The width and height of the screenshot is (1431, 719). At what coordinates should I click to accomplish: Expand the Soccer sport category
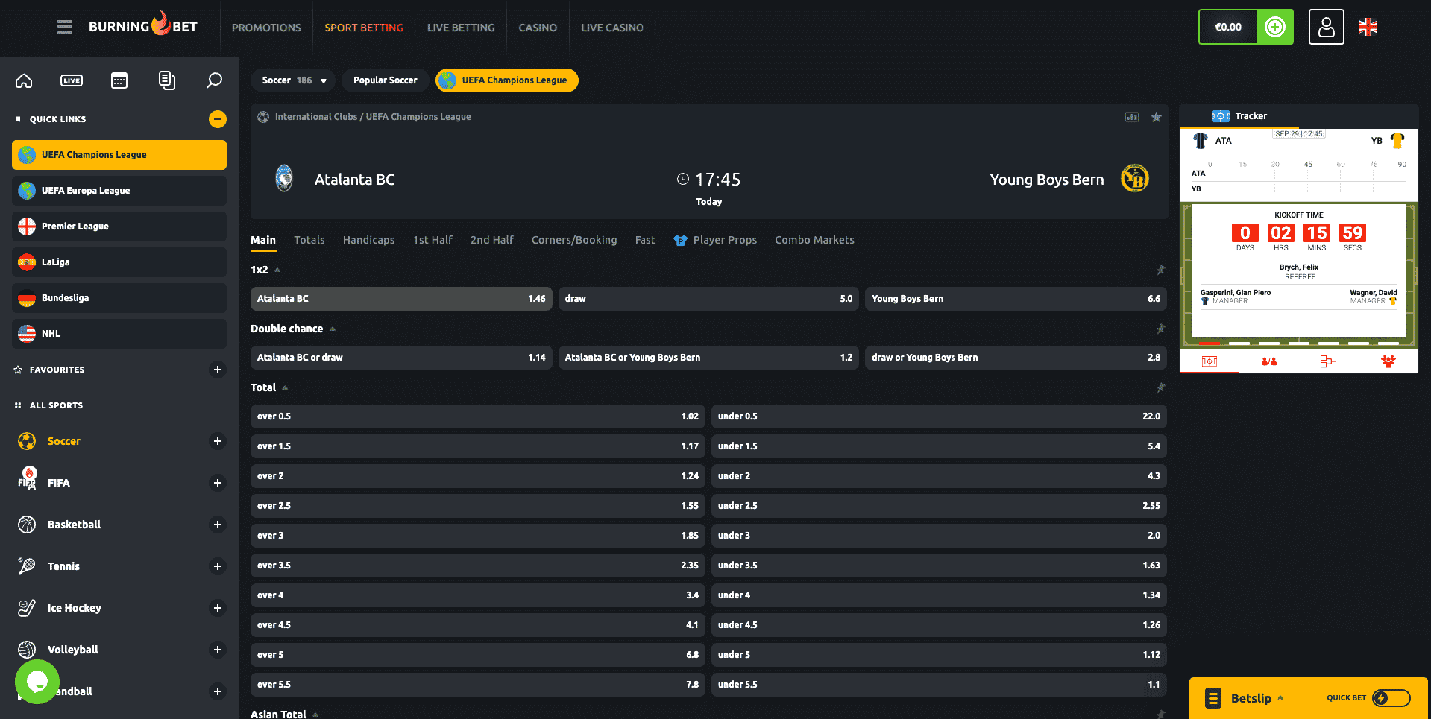click(x=217, y=441)
